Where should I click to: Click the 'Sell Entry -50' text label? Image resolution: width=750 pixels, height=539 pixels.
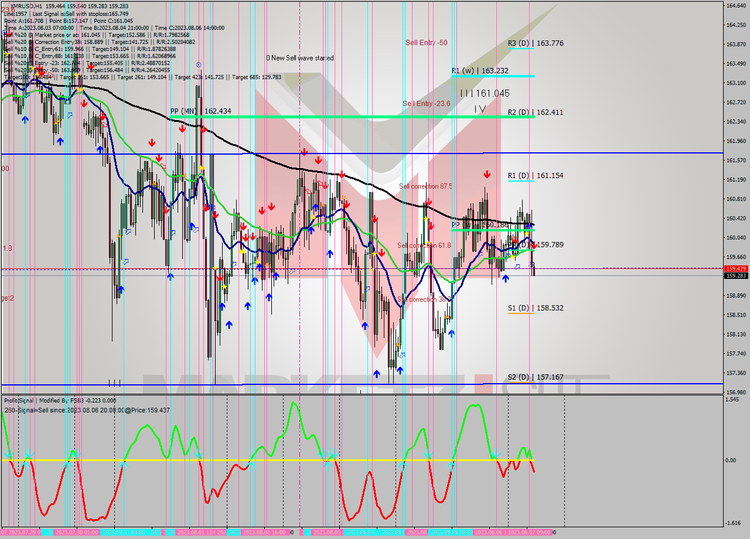pyautogui.click(x=426, y=43)
